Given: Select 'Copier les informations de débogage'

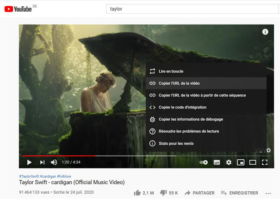Looking at the screenshot, I should point(206,119).
